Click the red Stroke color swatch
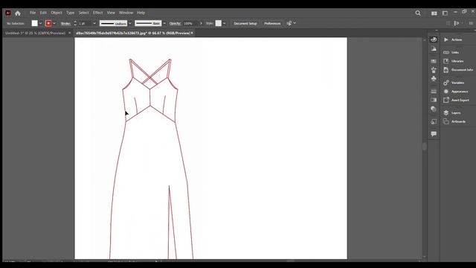476x268 pixels. (x=48, y=23)
